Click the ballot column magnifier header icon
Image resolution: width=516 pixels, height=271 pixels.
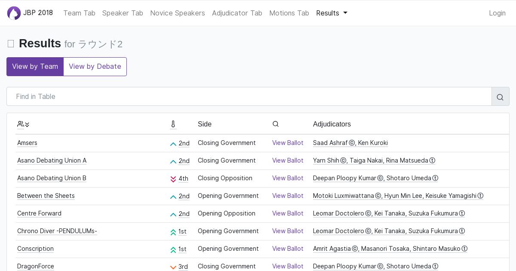click(276, 124)
